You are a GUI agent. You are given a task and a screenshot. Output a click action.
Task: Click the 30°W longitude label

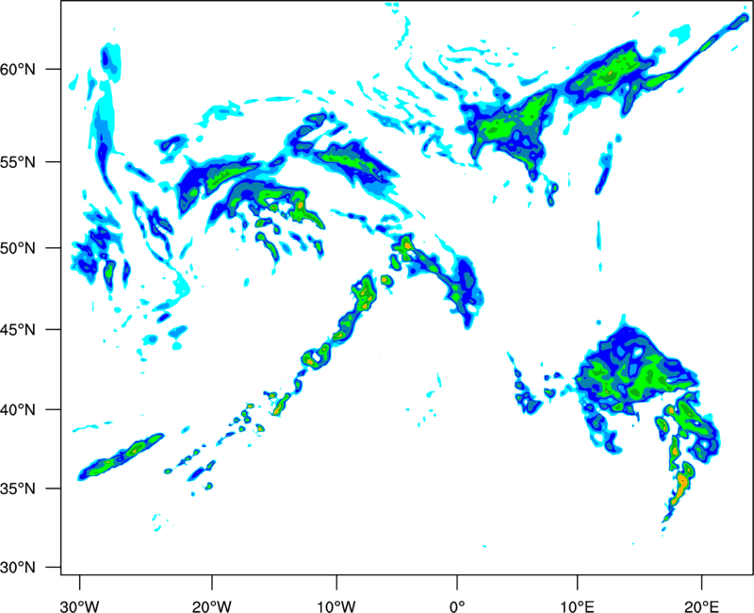pos(79,606)
